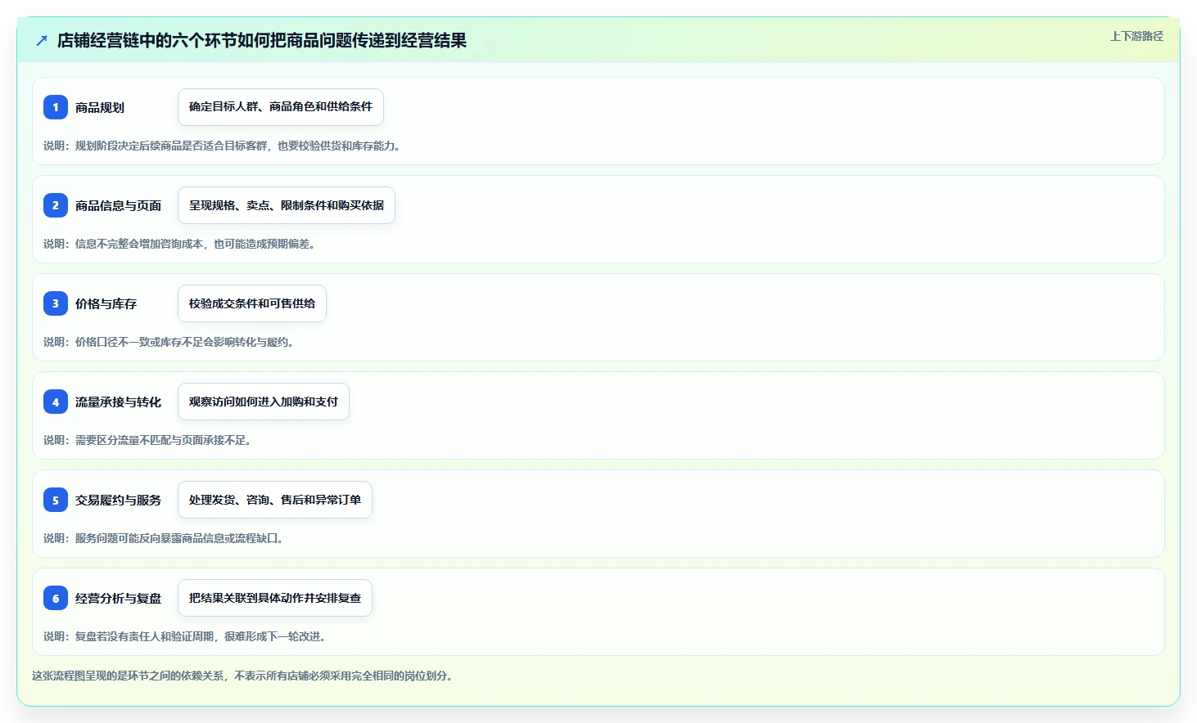The width and height of the screenshot is (1197, 723).
Task: Click the note 服务问题可能反向暴露商品信息
Action: [x=163, y=538]
